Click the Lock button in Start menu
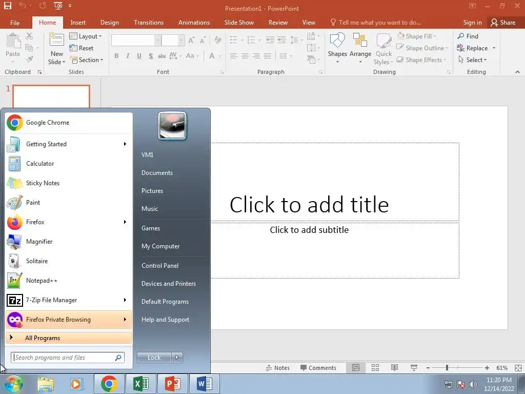The width and height of the screenshot is (525, 394). tap(154, 358)
